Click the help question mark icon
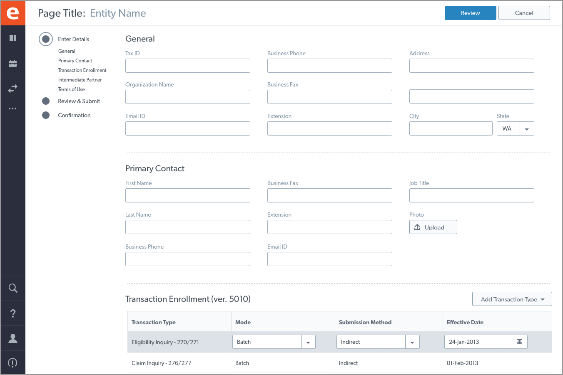 click(x=13, y=313)
